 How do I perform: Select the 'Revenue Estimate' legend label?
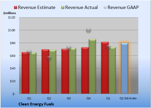[37, 7]
